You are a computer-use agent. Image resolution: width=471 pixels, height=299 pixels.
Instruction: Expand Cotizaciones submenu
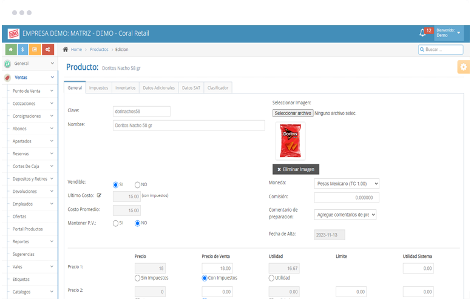pos(52,103)
